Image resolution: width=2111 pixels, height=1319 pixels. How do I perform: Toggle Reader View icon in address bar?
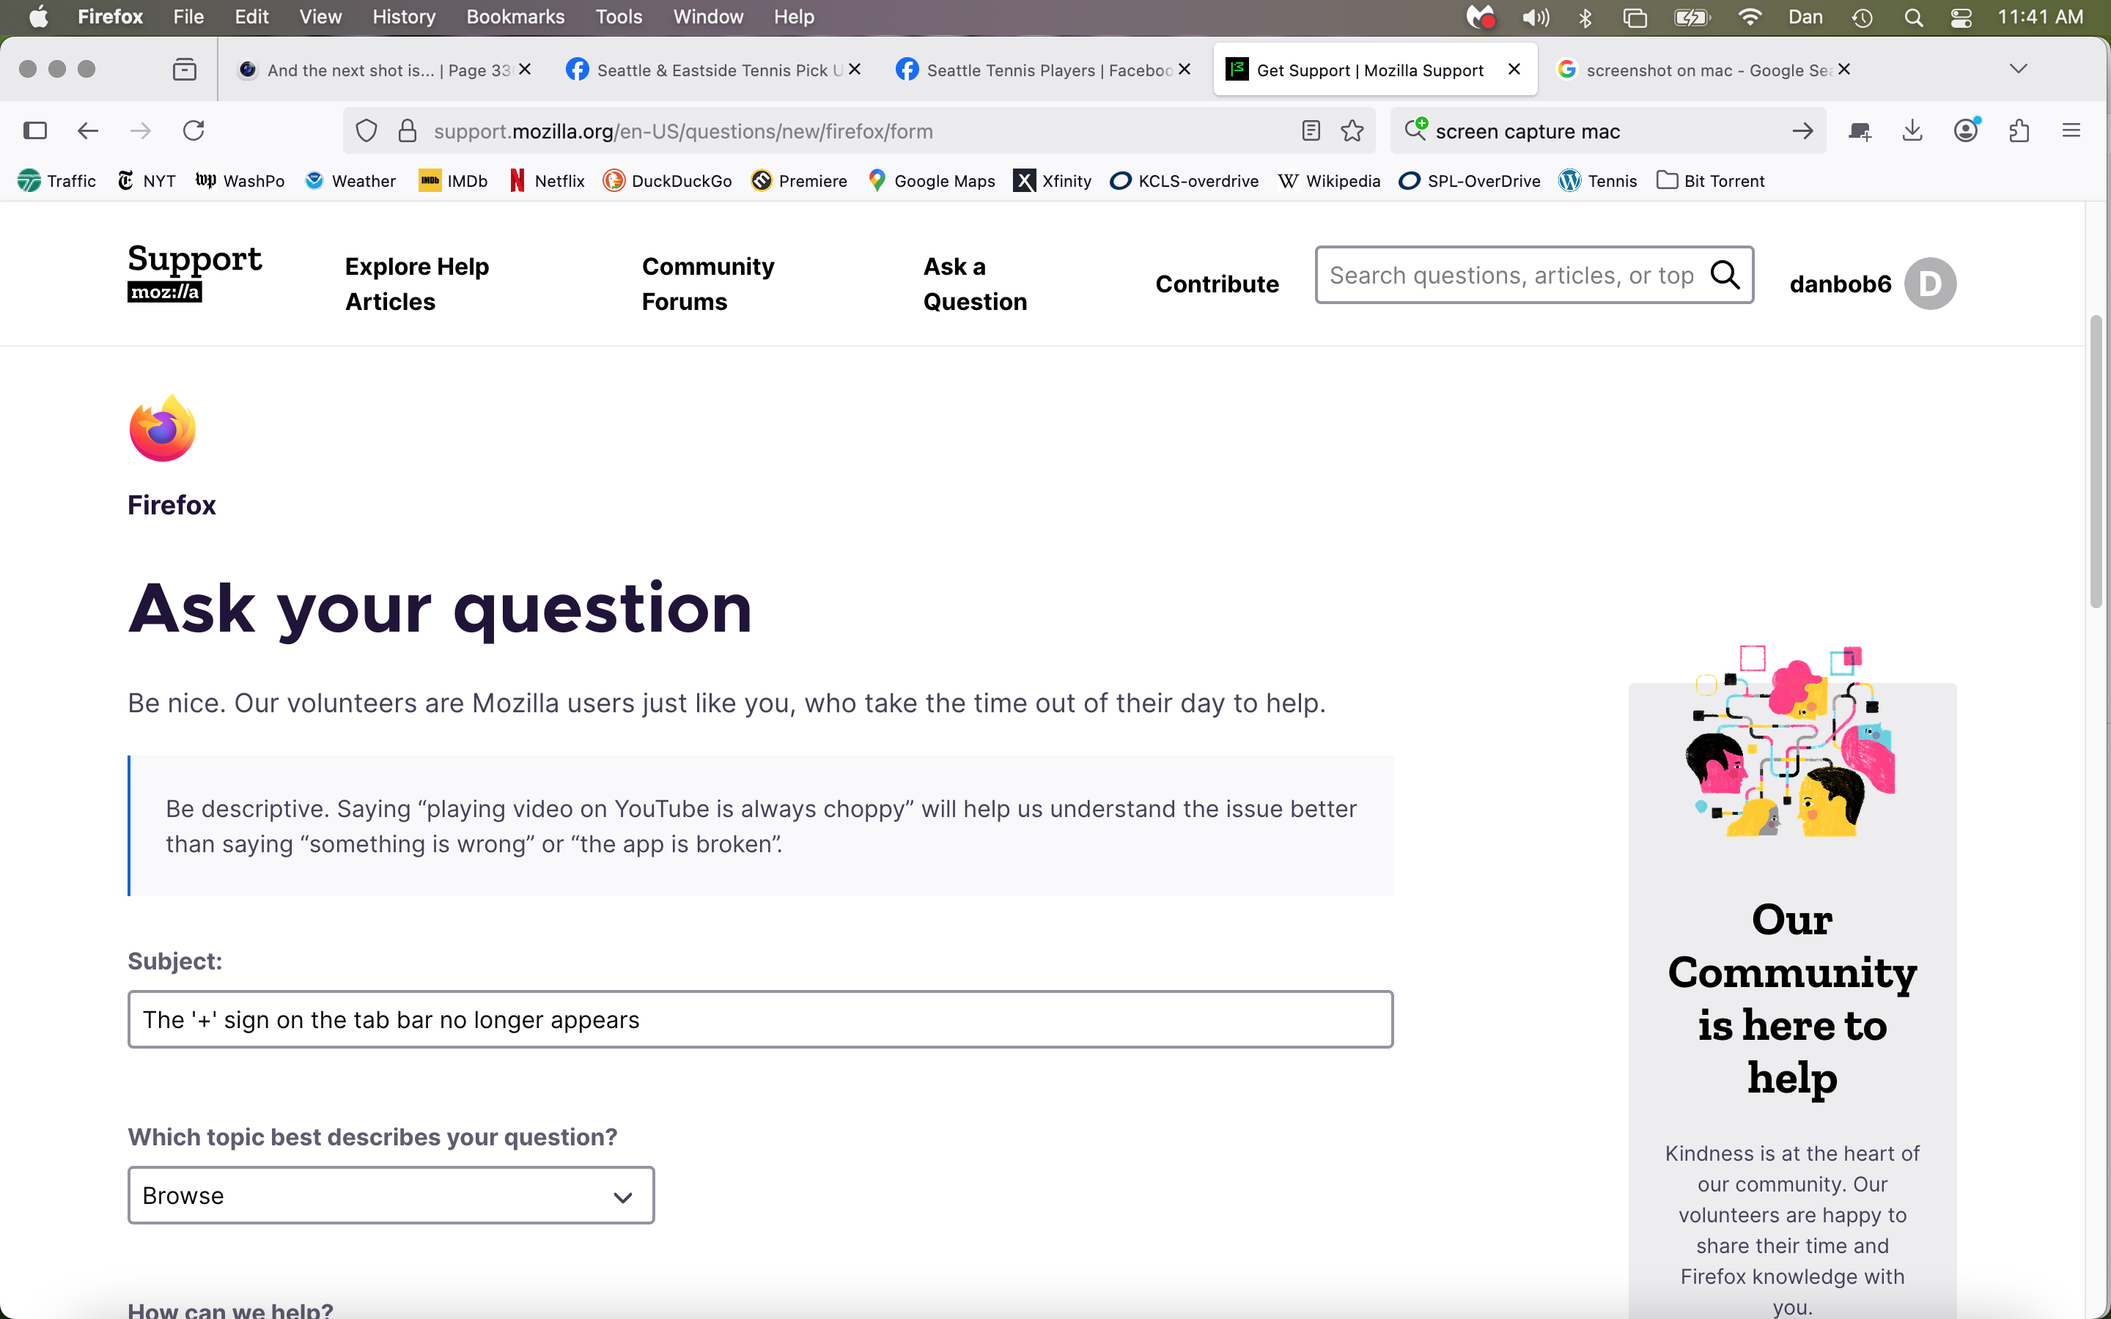(x=1311, y=131)
